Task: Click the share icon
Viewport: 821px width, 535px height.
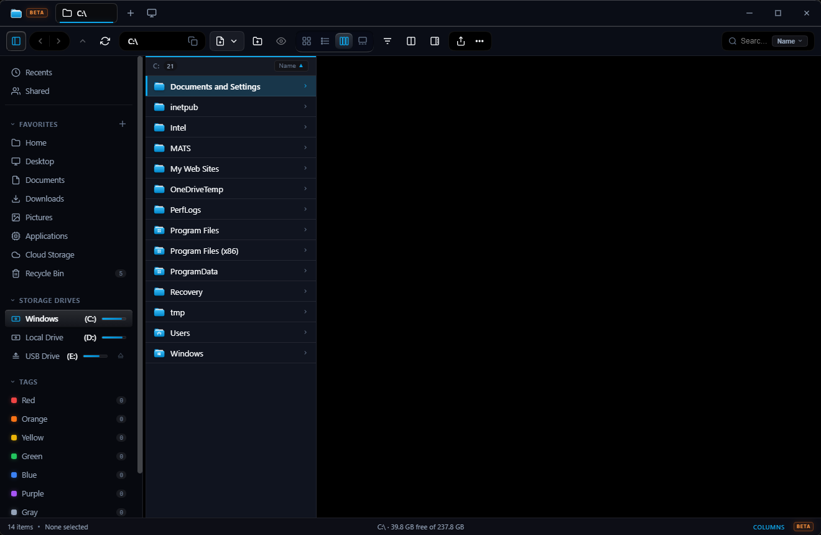Action: pos(461,41)
